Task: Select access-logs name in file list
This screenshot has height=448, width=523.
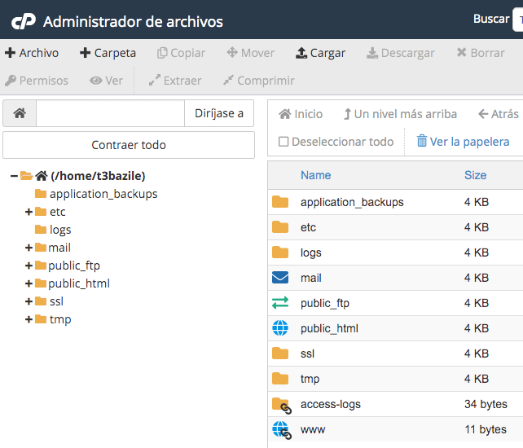Action: (331, 404)
